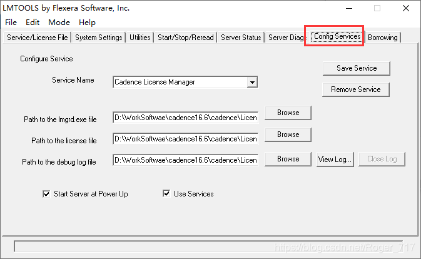Screen dimensions: 421x259
Task: Expand the Service Name dropdown arrow
Action: coord(251,82)
